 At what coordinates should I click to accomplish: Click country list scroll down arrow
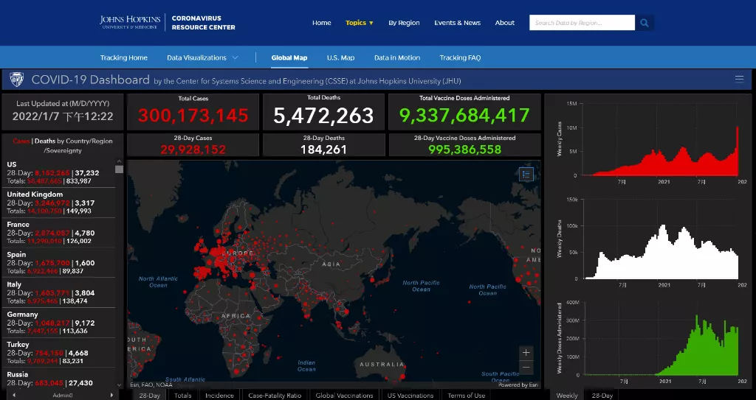(x=119, y=385)
